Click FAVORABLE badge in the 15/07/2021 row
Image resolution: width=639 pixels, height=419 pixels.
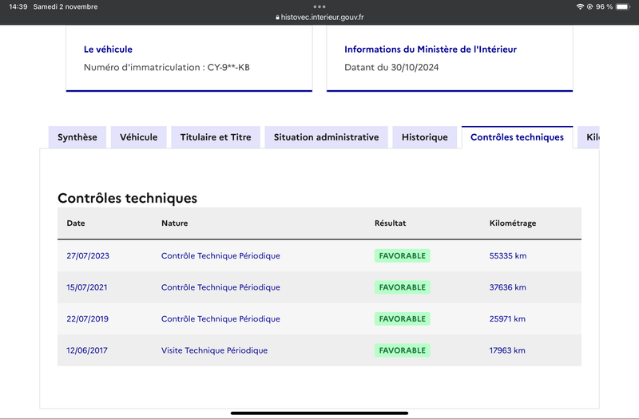pos(403,287)
